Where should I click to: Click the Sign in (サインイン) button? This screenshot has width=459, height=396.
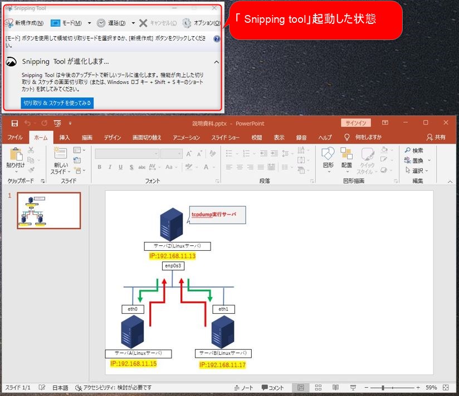pos(355,123)
